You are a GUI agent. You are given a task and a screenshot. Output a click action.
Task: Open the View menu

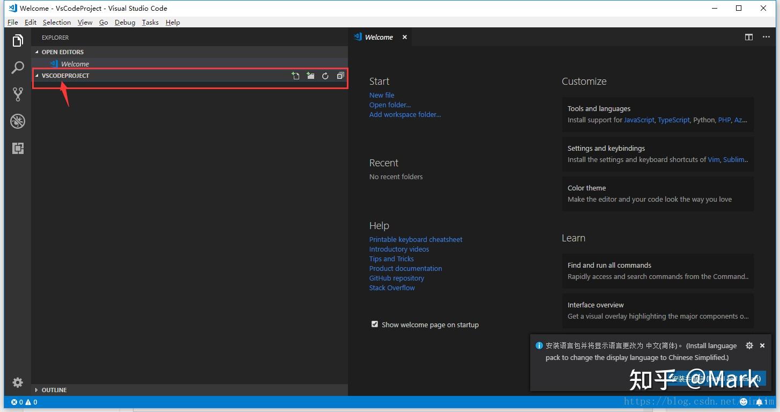point(85,22)
